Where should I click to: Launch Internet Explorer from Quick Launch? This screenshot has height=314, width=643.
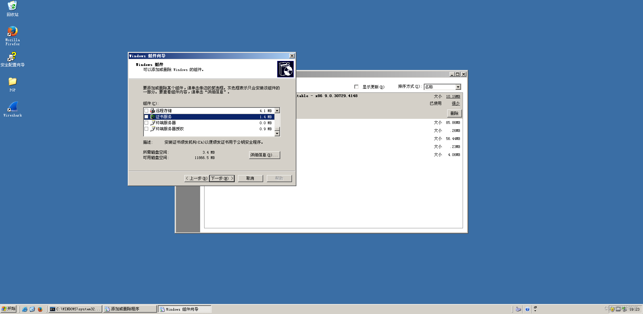coord(25,309)
